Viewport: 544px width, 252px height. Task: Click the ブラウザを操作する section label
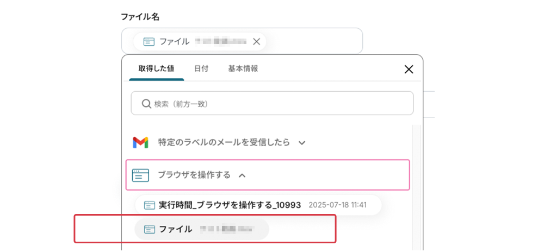click(x=194, y=175)
